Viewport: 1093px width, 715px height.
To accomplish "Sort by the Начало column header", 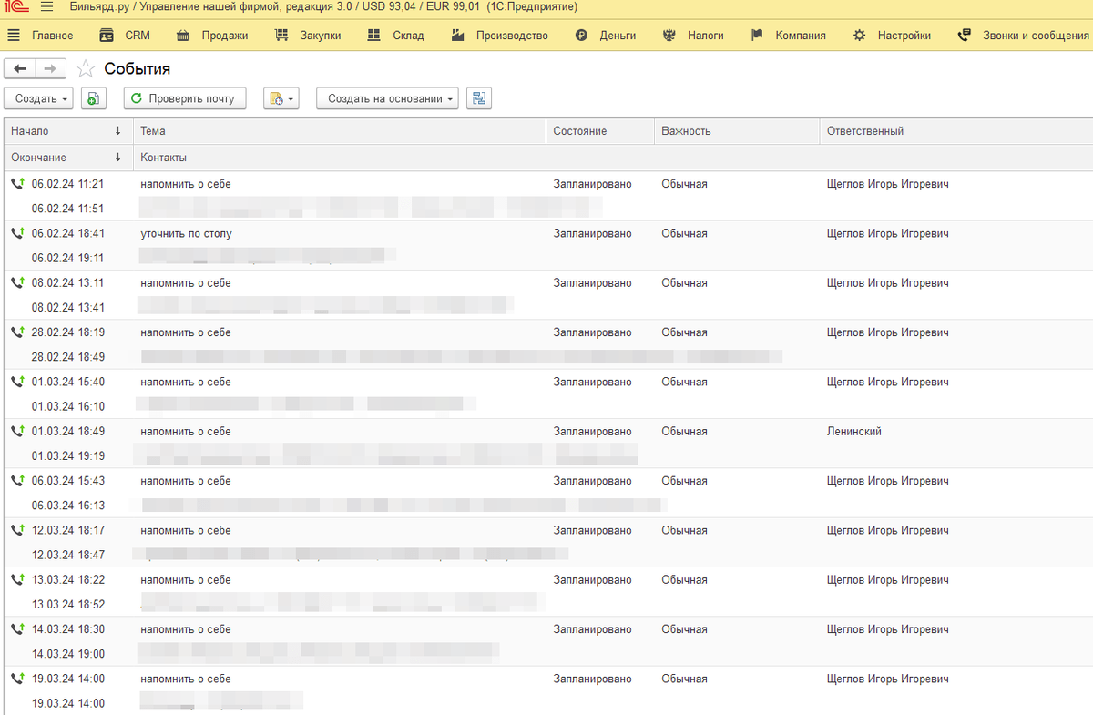I will click(x=66, y=131).
